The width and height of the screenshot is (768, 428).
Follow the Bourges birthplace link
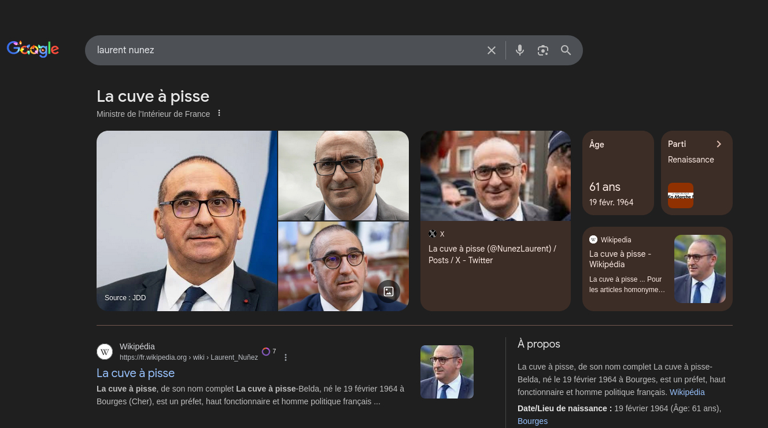click(532, 421)
